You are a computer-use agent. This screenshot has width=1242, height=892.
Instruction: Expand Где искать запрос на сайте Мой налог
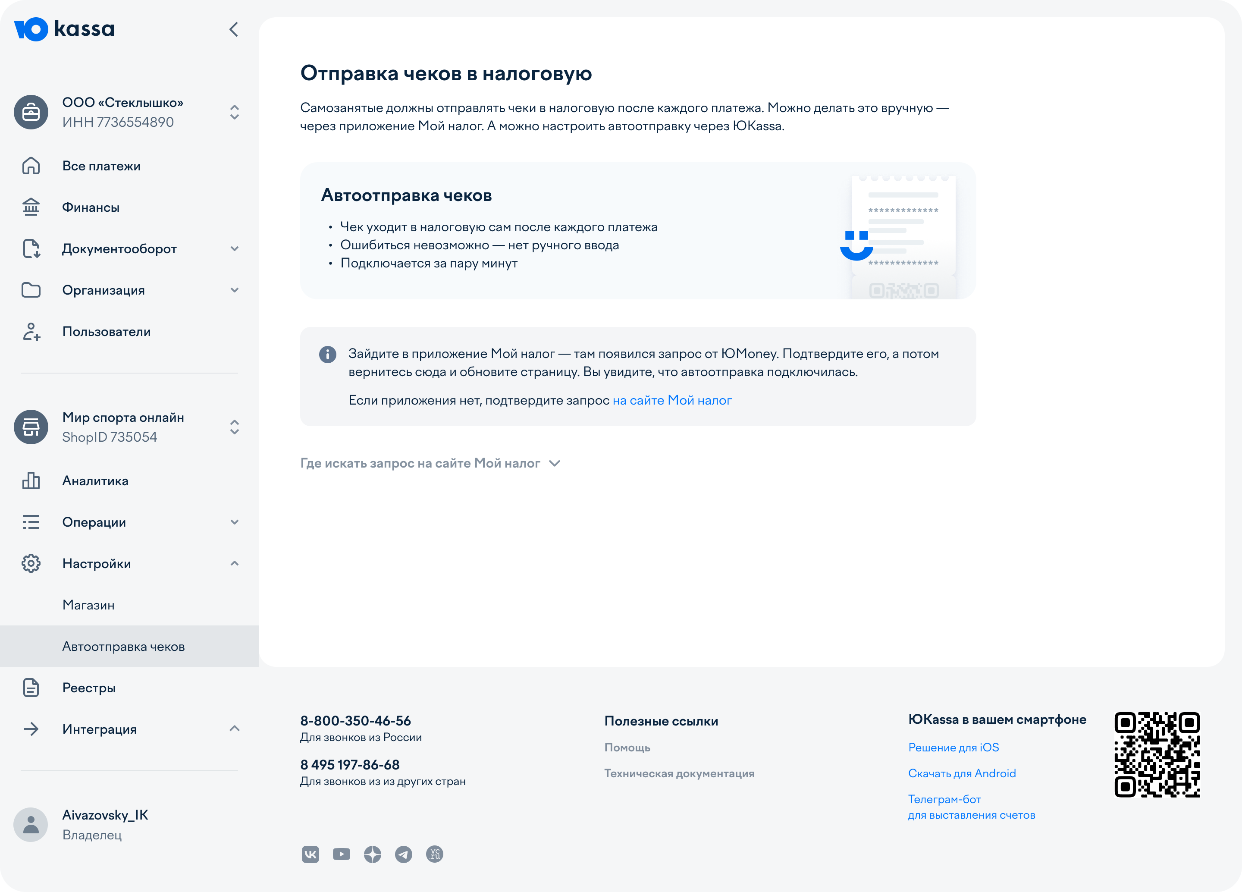[x=430, y=463]
